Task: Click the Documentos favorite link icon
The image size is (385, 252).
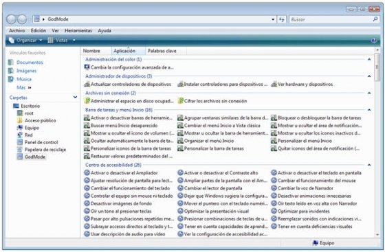Action: [x=11, y=62]
